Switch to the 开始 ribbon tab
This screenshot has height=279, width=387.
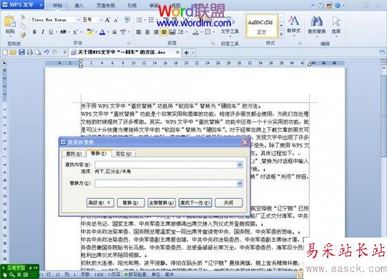(57, 6)
